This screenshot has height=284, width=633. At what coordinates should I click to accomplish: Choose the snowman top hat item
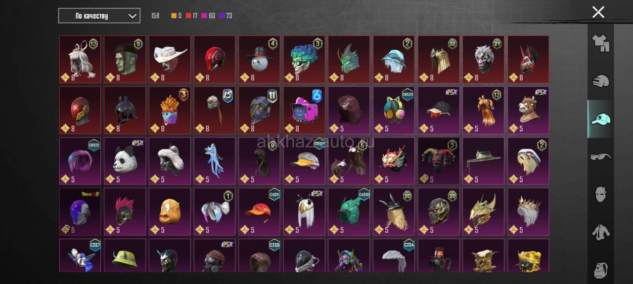pyautogui.click(x=259, y=59)
